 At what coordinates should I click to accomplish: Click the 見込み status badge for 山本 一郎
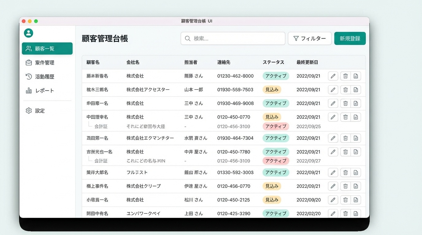tap(272, 90)
